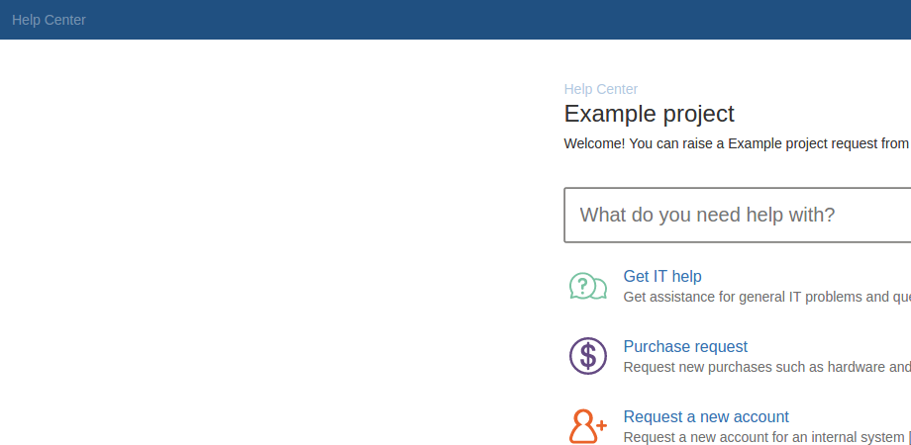
Task: Click the purple dollar sign circle icon
Action: tap(588, 356)
